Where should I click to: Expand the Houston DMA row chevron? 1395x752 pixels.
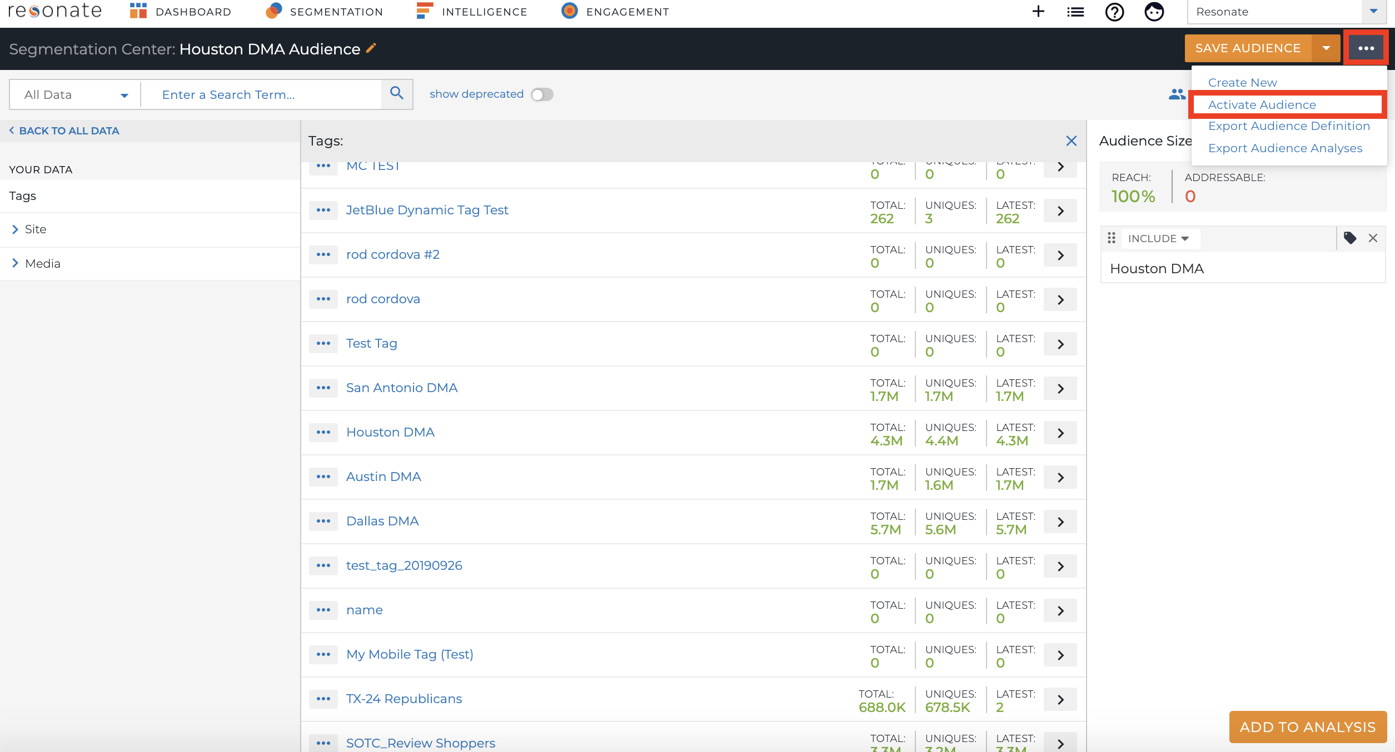click(1060, 433)
